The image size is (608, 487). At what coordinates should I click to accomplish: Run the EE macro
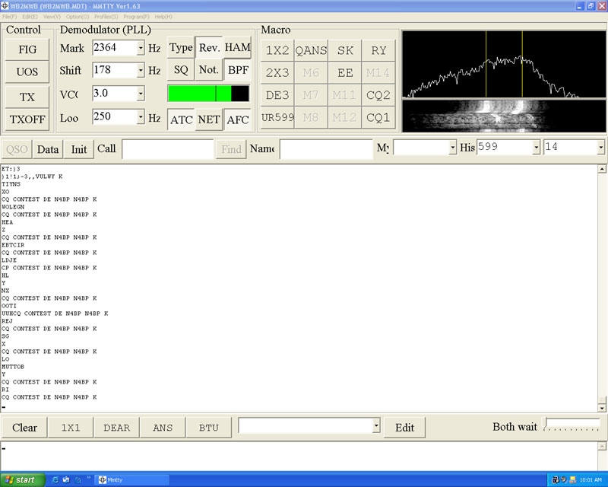(345, 72)
